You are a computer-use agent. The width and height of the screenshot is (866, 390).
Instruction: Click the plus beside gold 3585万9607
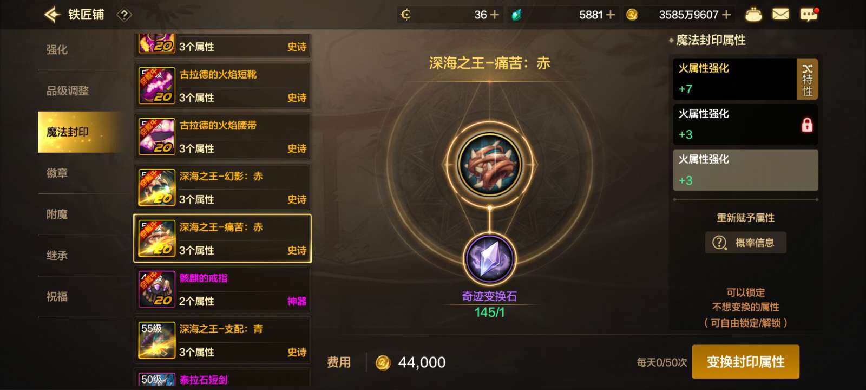726,15
